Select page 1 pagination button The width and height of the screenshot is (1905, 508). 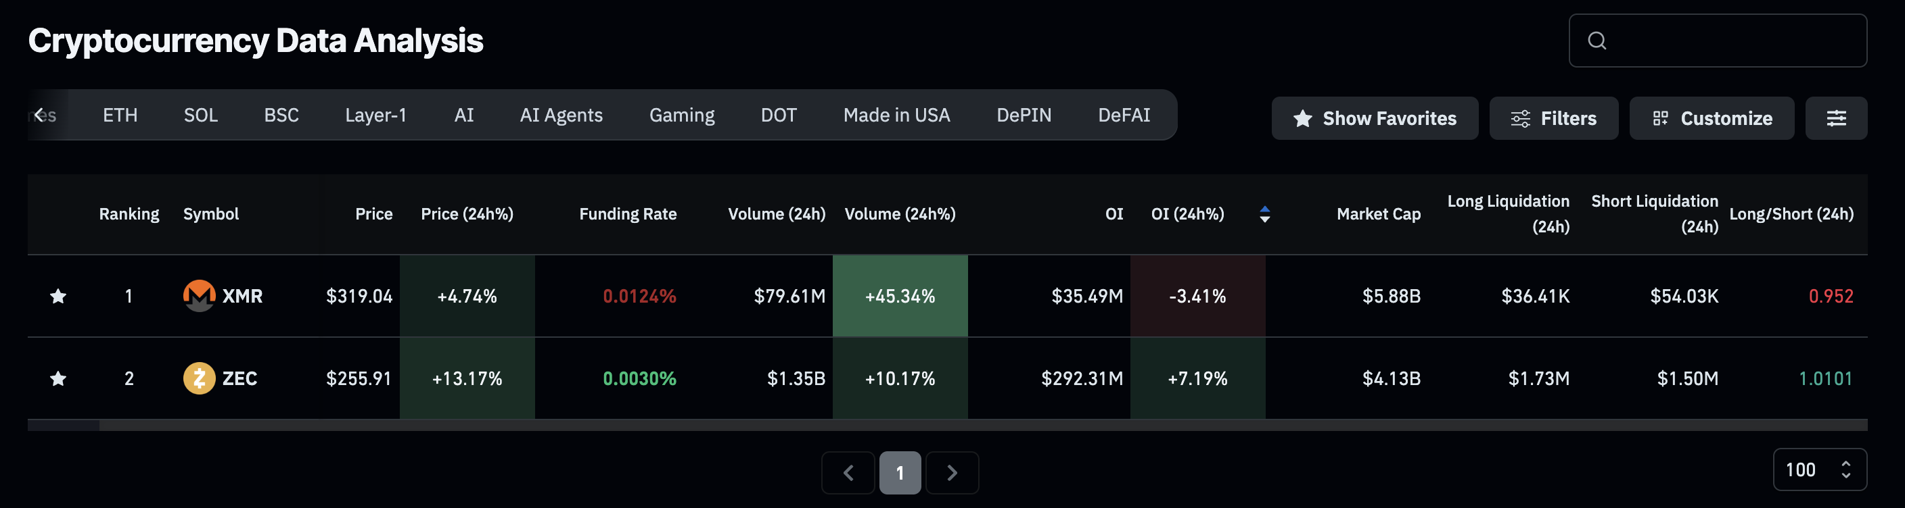(x=900, y=473)
